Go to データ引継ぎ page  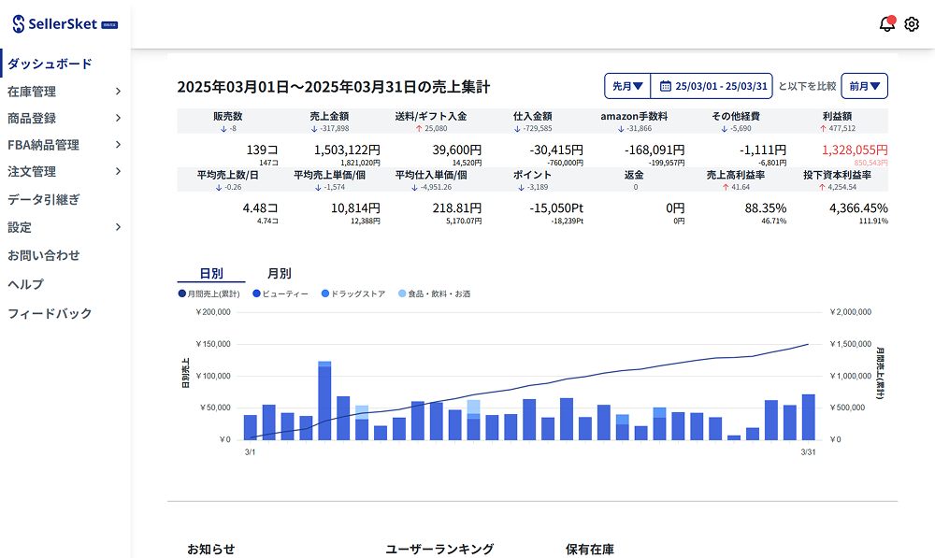coord(44,199)
